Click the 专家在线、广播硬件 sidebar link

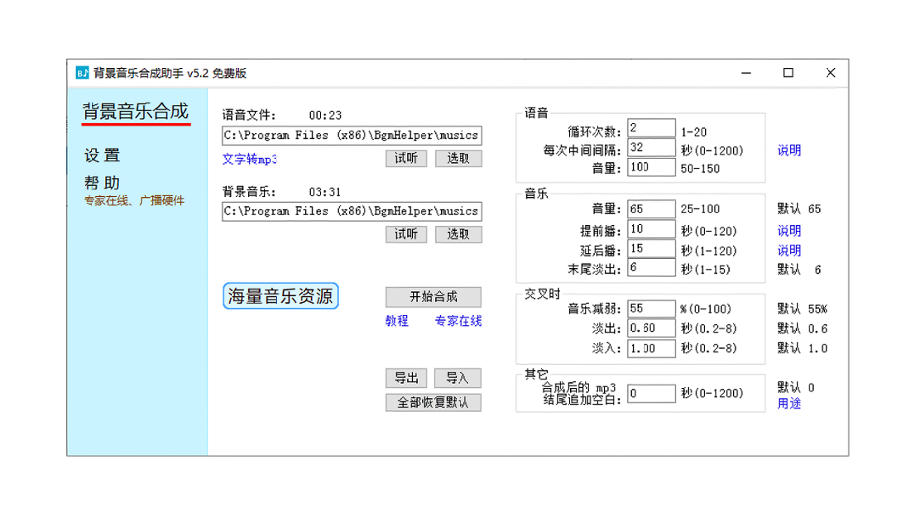point(134,201)
